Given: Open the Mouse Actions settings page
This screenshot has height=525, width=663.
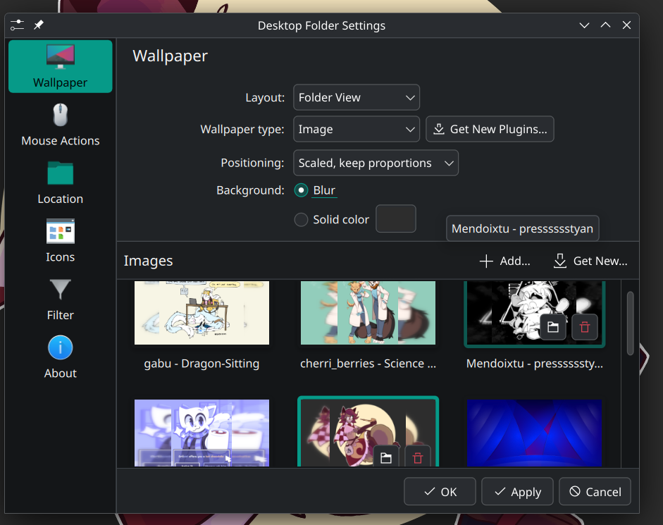Looking at the screenshot, I should [60, 125].
